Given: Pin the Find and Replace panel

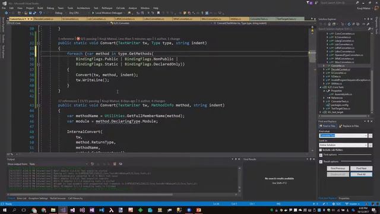Looking at the screenshot, I should click(x=368, y=121).
